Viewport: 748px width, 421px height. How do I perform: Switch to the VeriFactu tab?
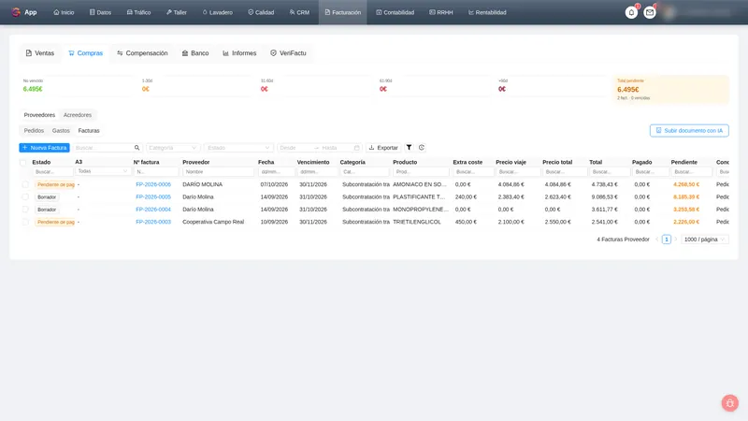pos(288,53)
